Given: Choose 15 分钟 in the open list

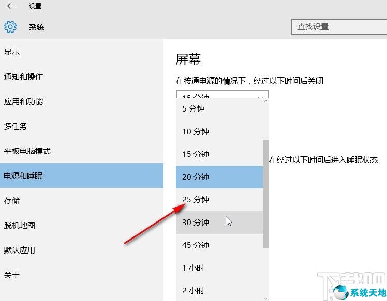Looking at the screenshot, I should [219, 154].
